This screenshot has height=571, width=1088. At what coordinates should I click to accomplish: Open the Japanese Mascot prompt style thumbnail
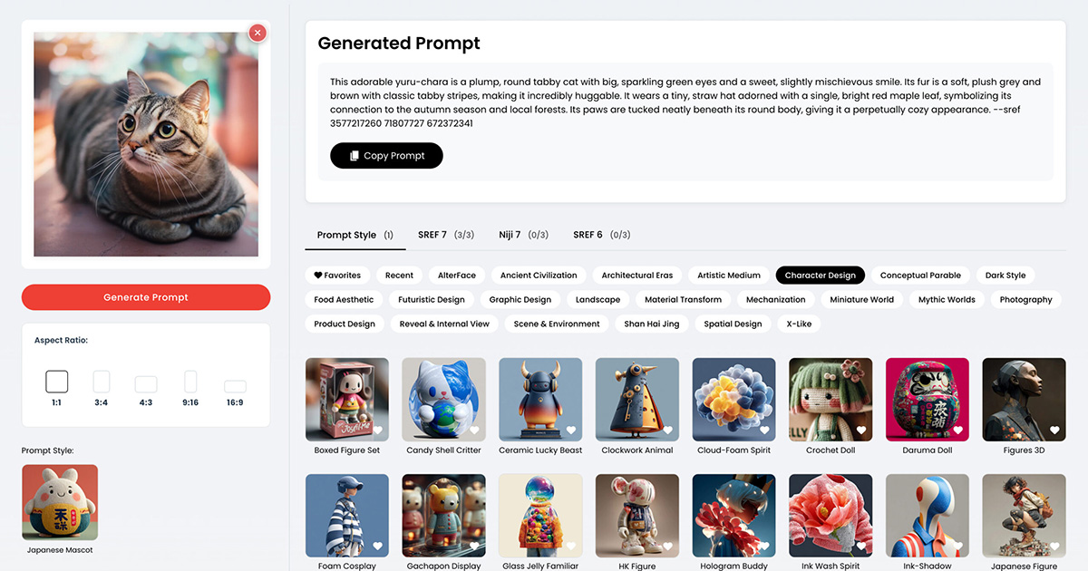tap(60, 503)
